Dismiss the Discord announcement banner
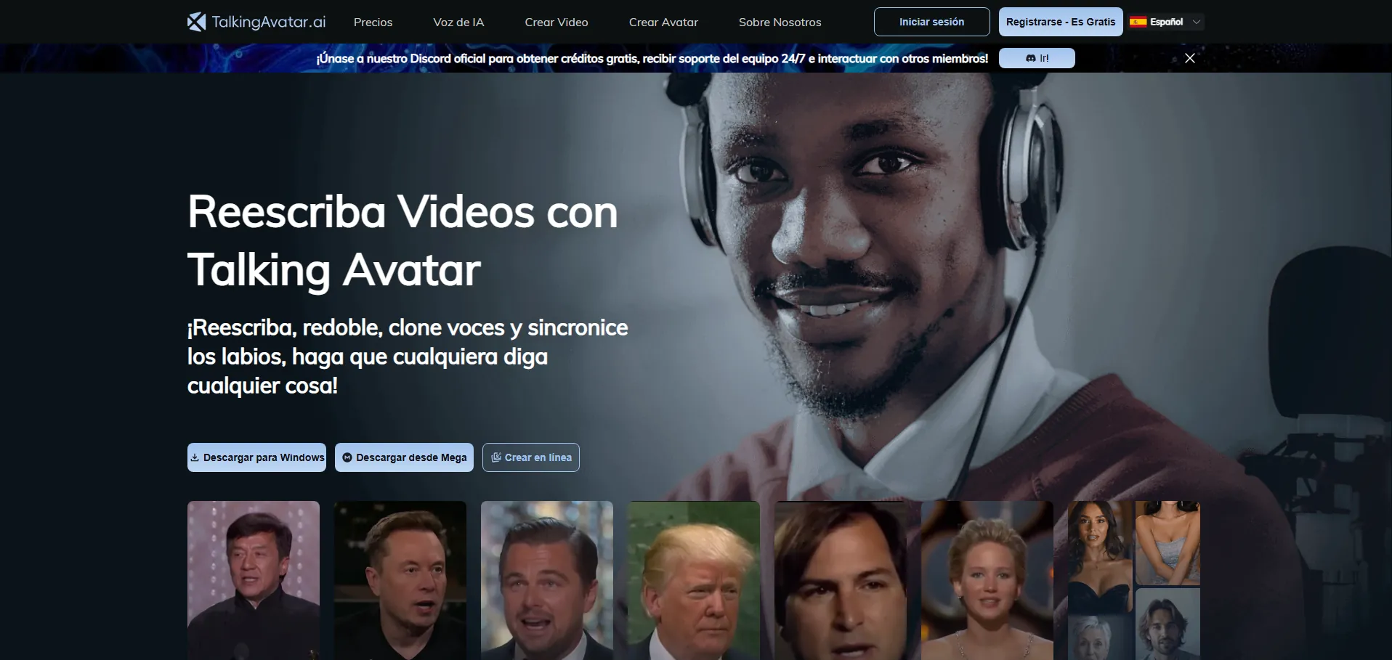Image resolution: width=1392 pixels, height=660 pixels. 1189,58
